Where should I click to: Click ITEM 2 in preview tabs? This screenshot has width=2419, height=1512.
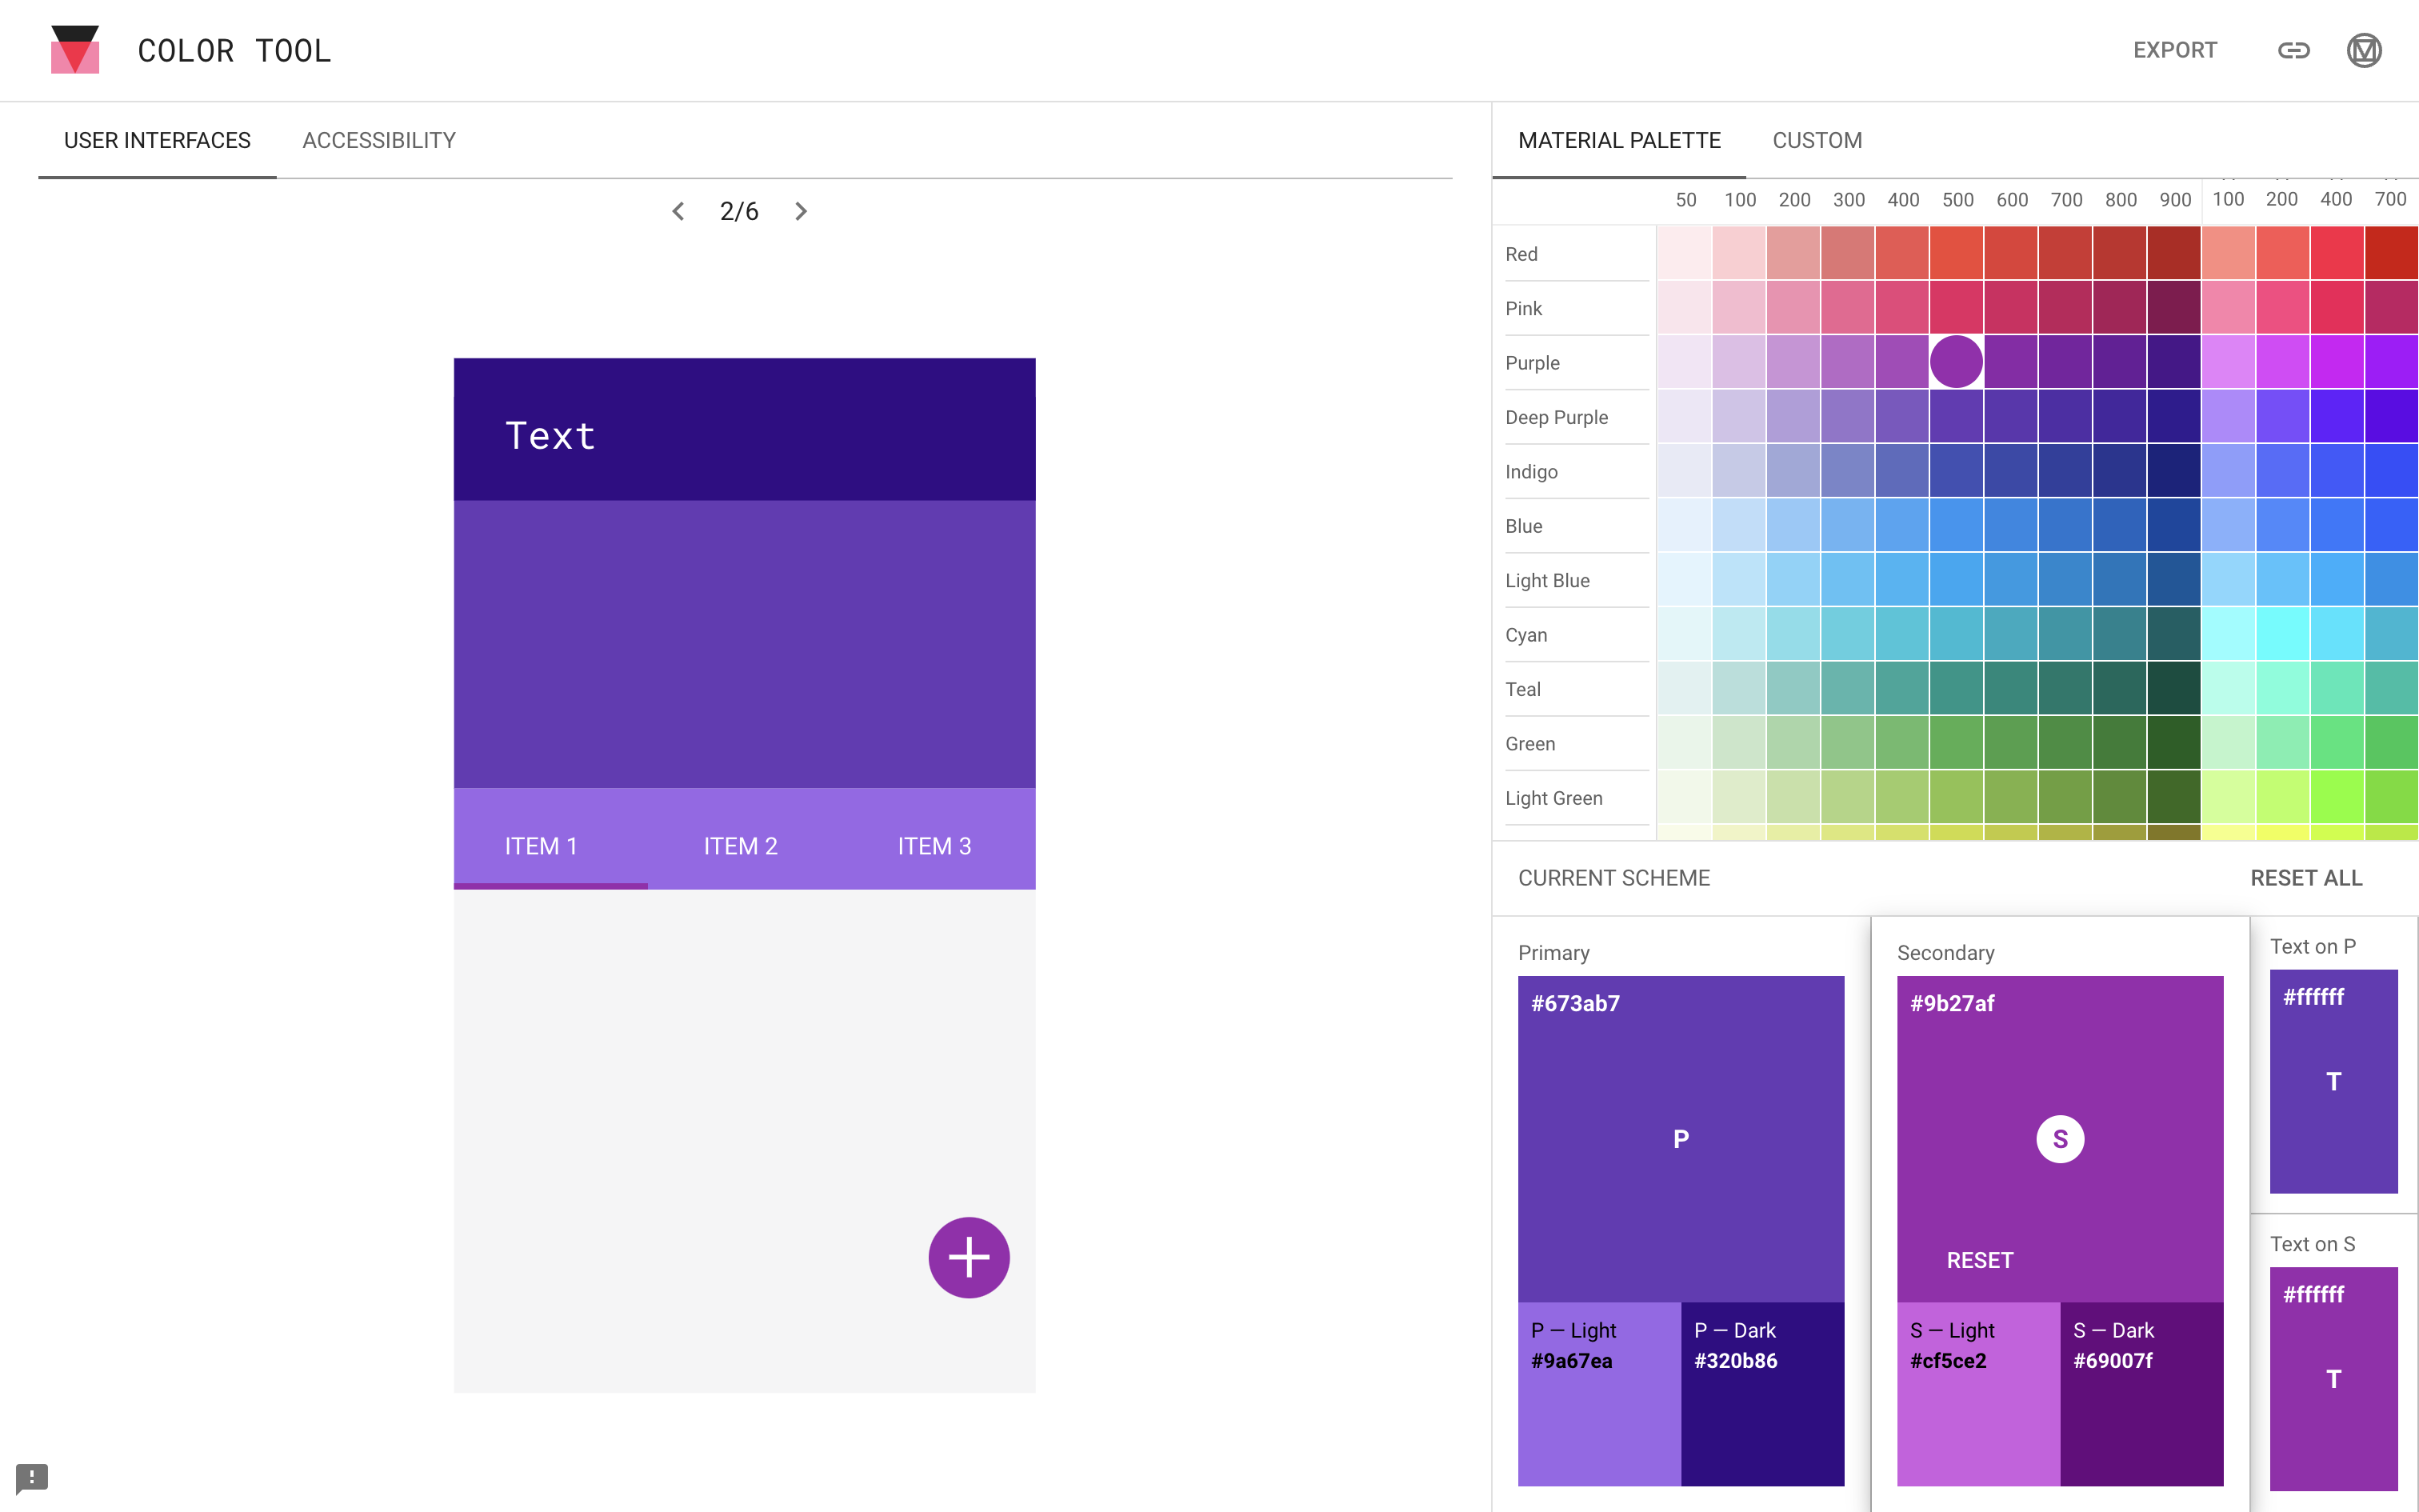[x=740, y=846]
